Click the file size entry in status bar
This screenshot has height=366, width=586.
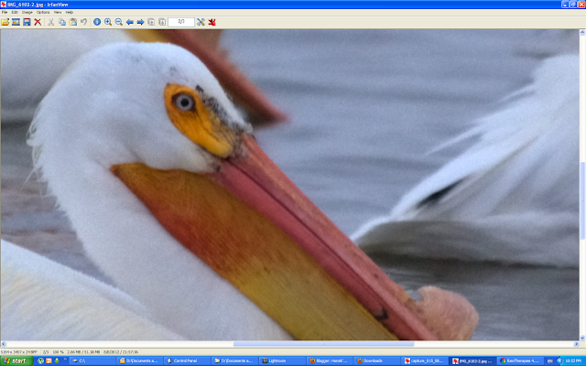pos(83,352)
